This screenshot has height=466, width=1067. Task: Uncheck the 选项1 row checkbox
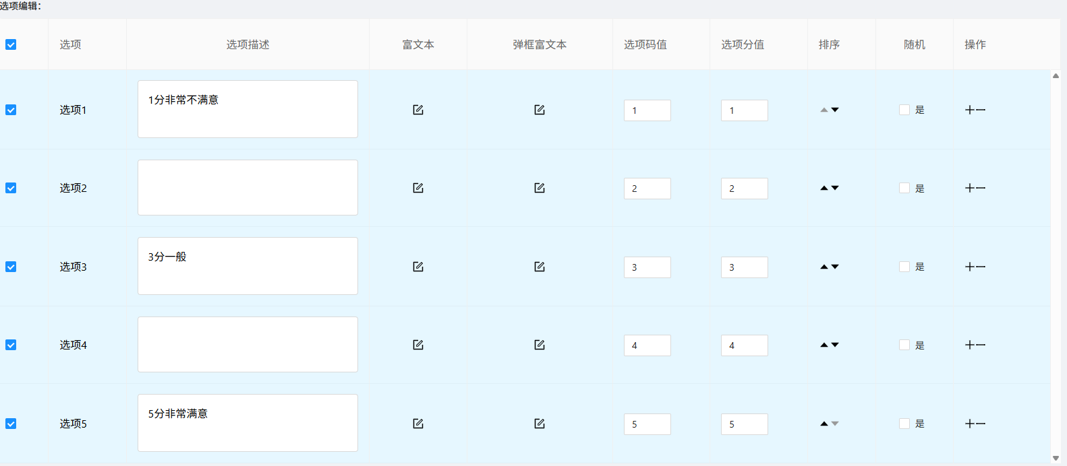[11, 110]
